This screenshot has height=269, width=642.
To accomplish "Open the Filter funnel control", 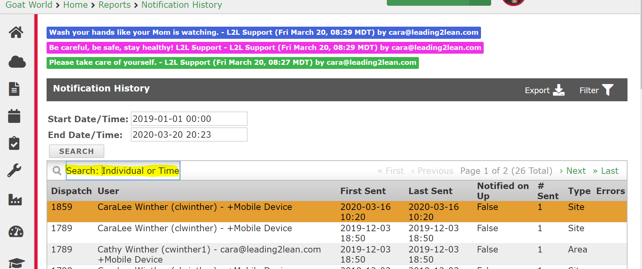I will click(596, 90).
